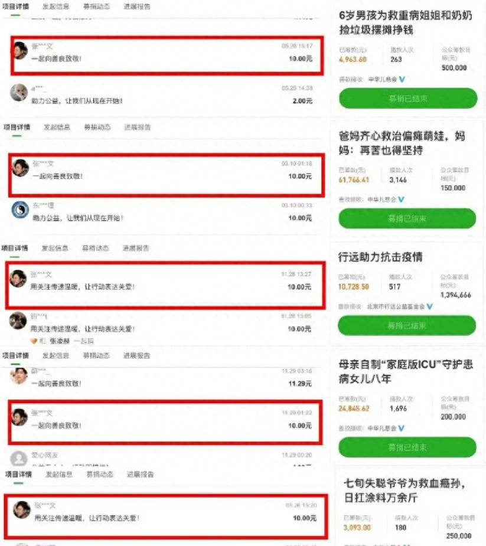This screenshot has height=546, width=486.
Task: Click the 募捐已结束 button under the 家庭版ICU project
Action: click(407, 447)
